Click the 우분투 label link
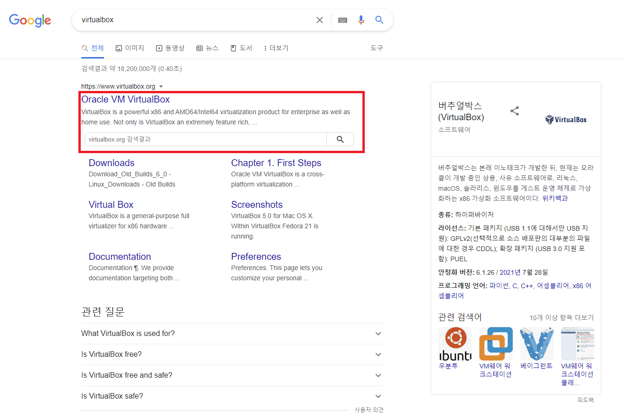Screen dimensions: 626x419 [448, 366]
